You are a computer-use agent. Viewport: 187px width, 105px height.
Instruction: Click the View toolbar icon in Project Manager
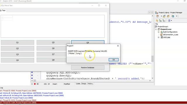tap(173, 16)
